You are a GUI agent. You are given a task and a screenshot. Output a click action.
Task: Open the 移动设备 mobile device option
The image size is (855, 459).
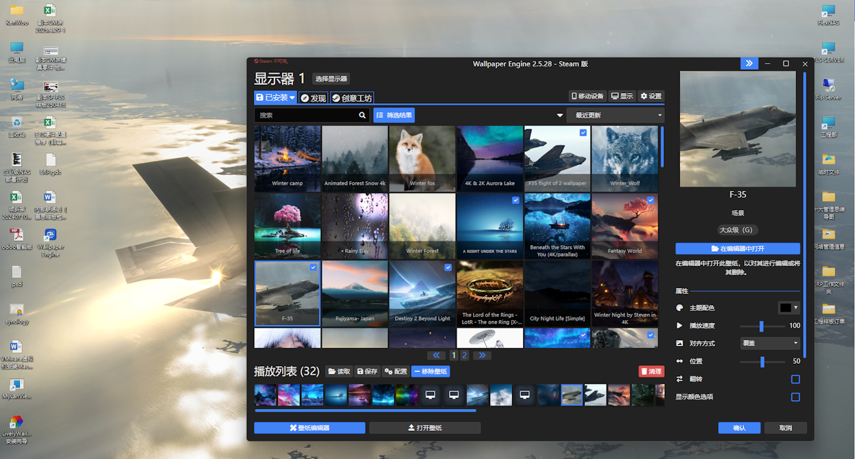click(588, 96)
